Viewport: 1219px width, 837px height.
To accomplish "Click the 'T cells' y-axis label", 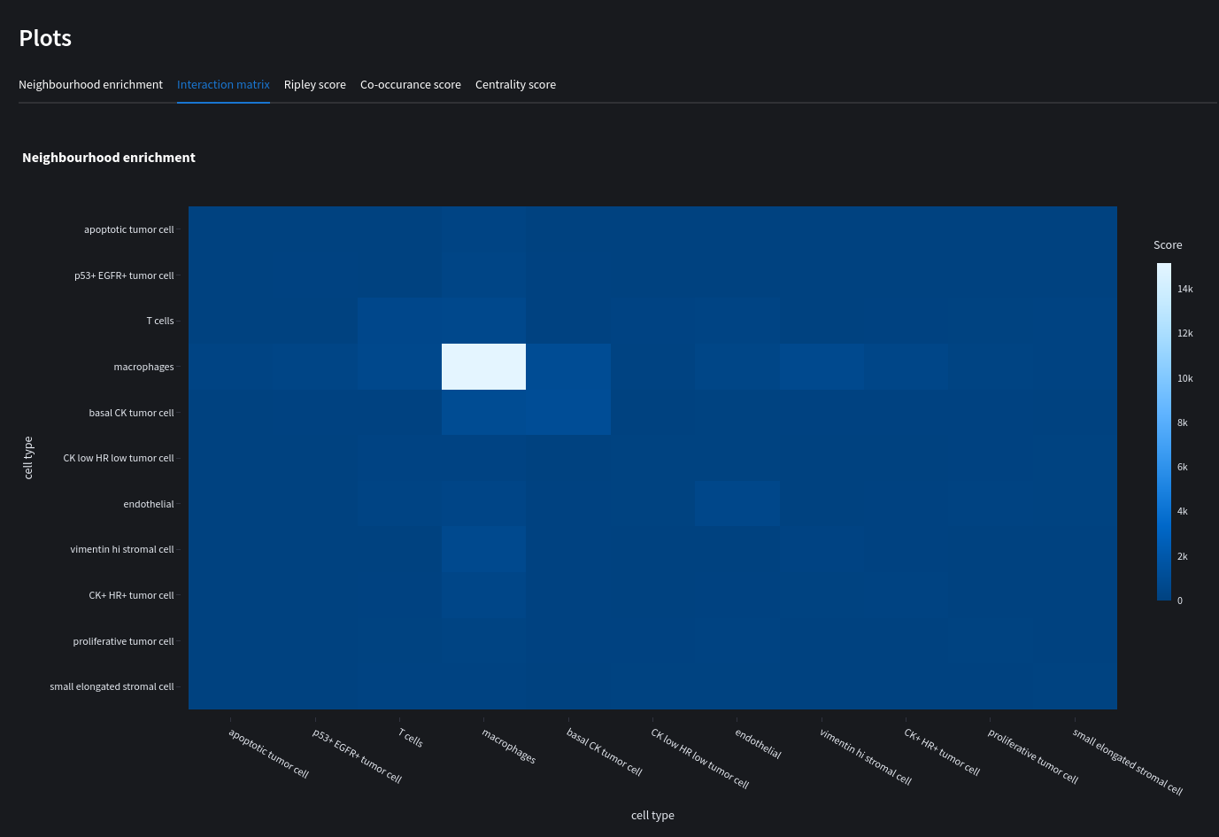I will (160, 321).
